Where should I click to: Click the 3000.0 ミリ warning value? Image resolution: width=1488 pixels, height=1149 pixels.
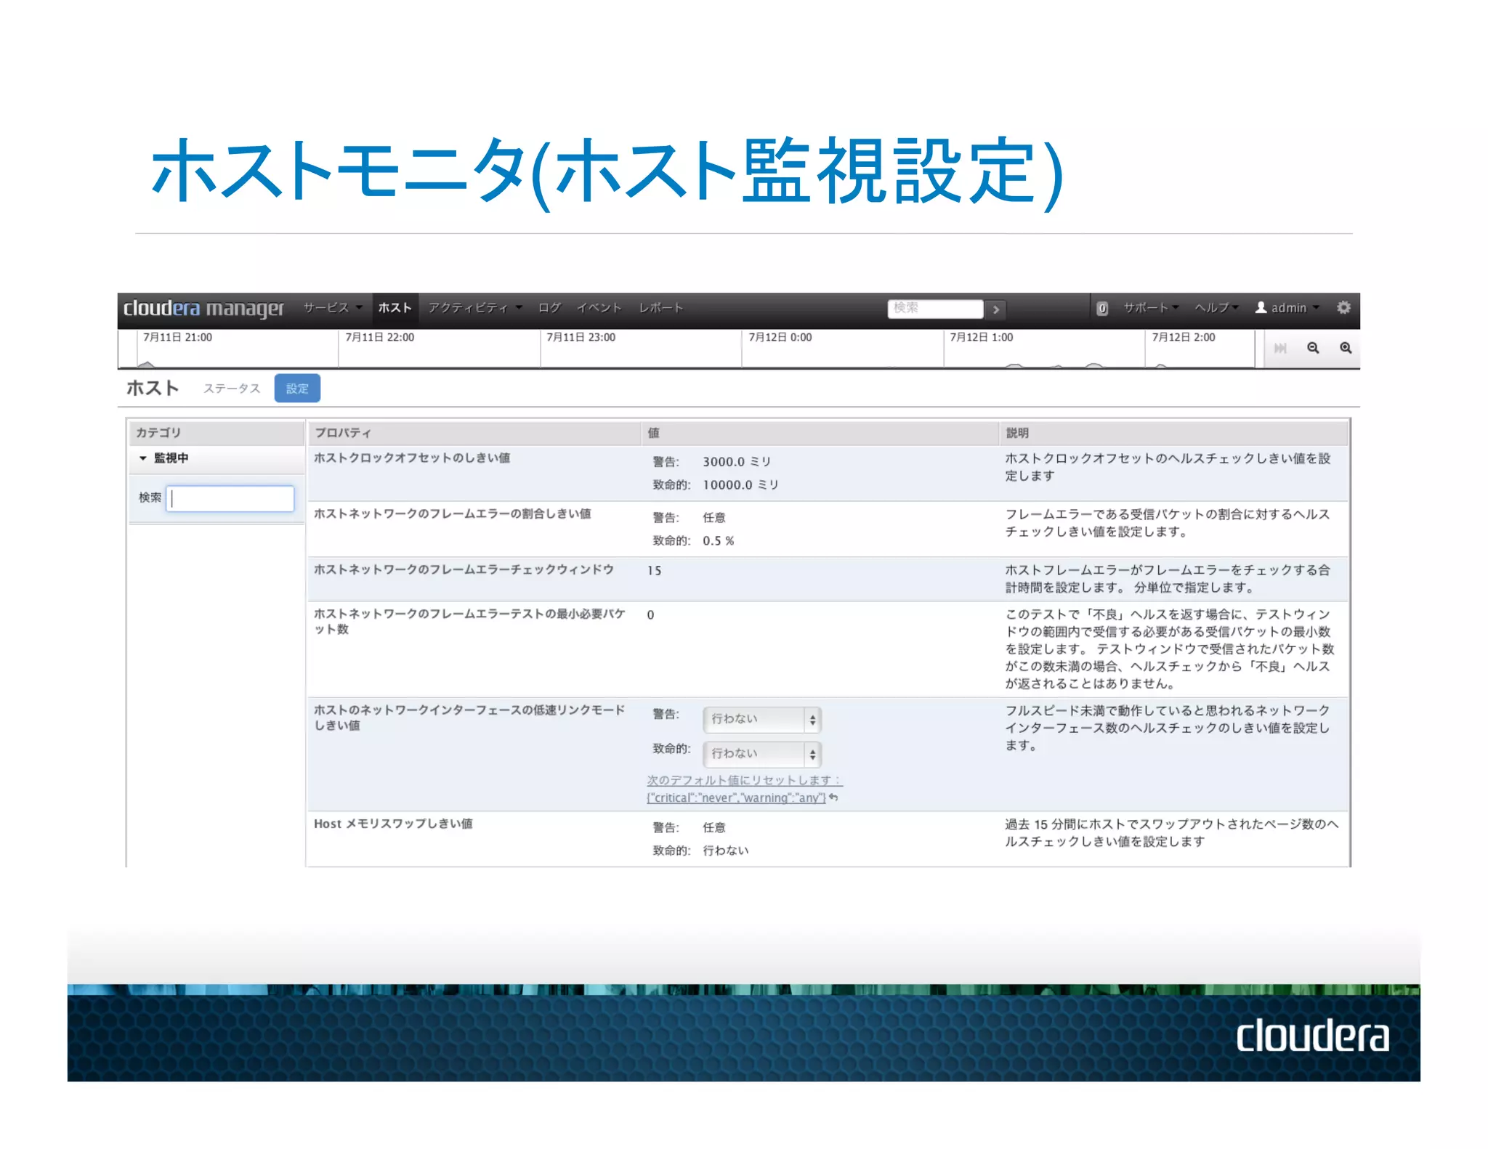pos(737,462)
